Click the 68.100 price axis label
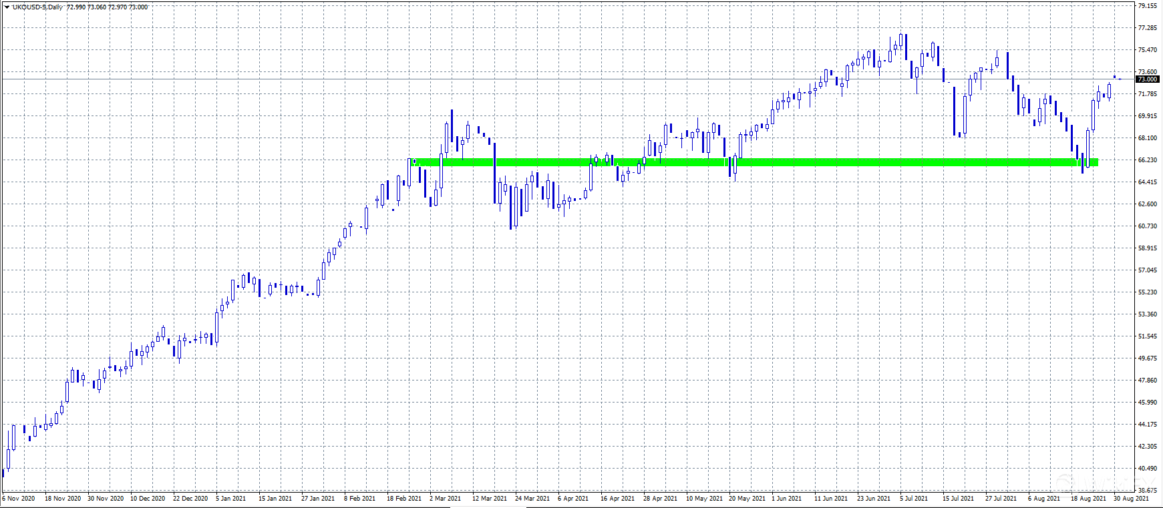This screenshot has height=508, width=1163. [x=1148, y=138]
